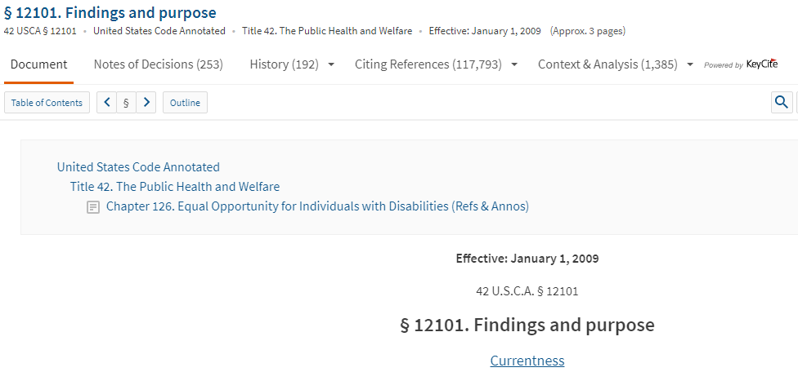Open Title 42 Public Health and Welfare link

(175, 187)
